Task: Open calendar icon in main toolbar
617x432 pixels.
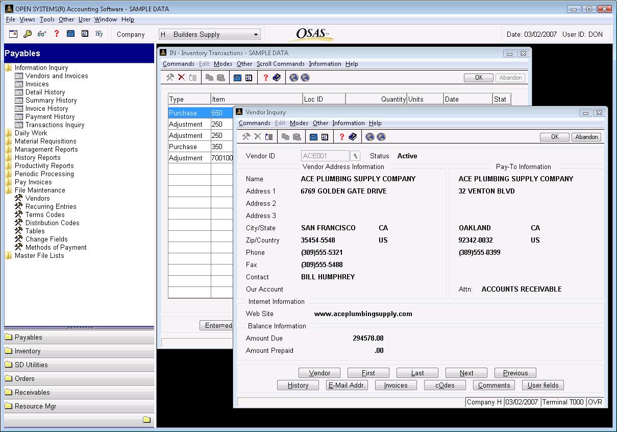Action: (85, 34)
